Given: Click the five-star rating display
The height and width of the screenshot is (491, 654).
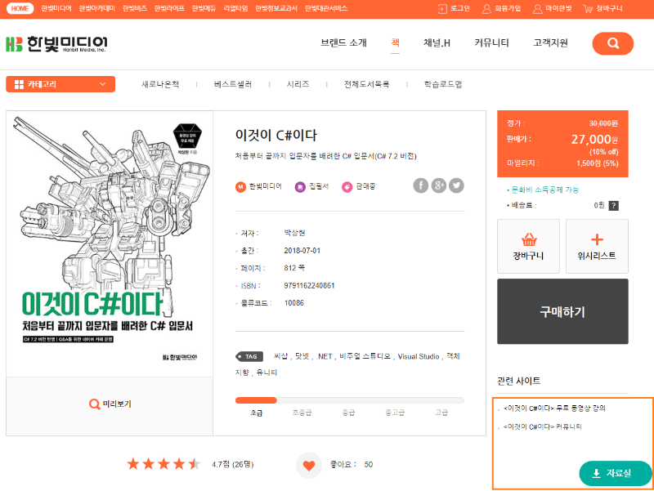Looking at the screenshot, I should pos(164,464).
